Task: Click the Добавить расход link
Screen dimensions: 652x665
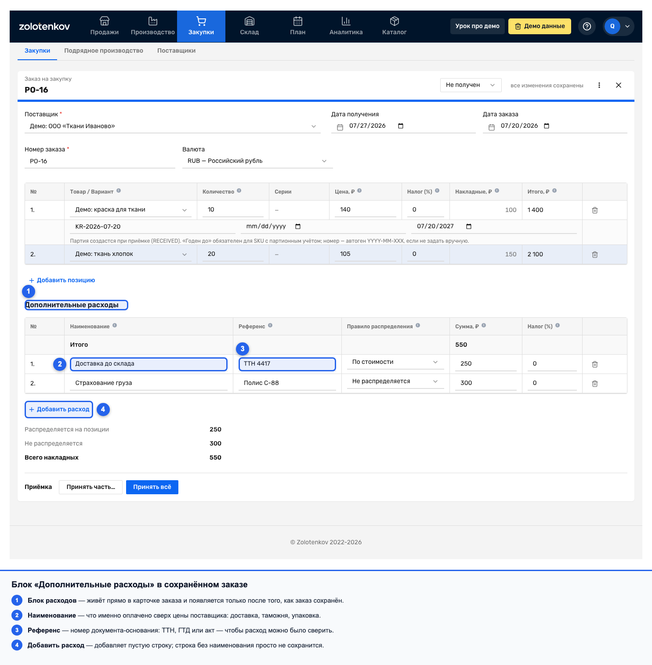Action: (x=59, y=409)
